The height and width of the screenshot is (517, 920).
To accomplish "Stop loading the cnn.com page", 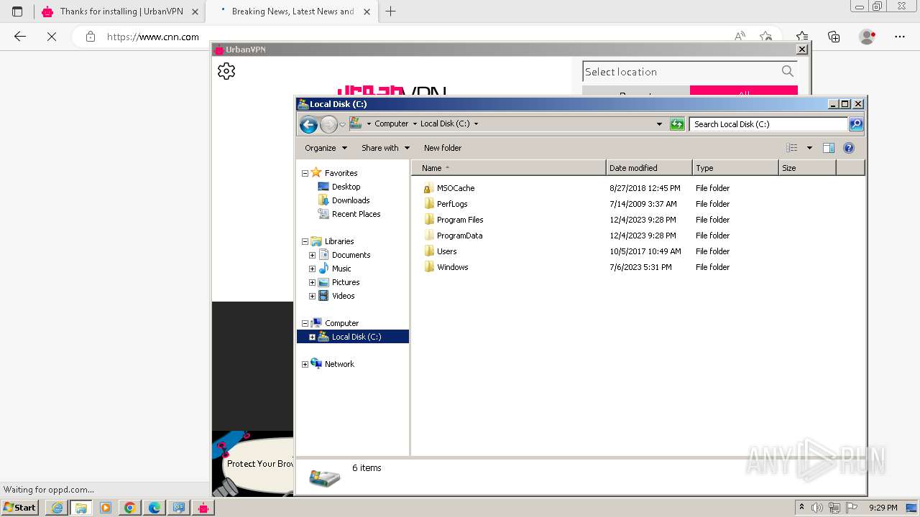I will coord(52,37).
